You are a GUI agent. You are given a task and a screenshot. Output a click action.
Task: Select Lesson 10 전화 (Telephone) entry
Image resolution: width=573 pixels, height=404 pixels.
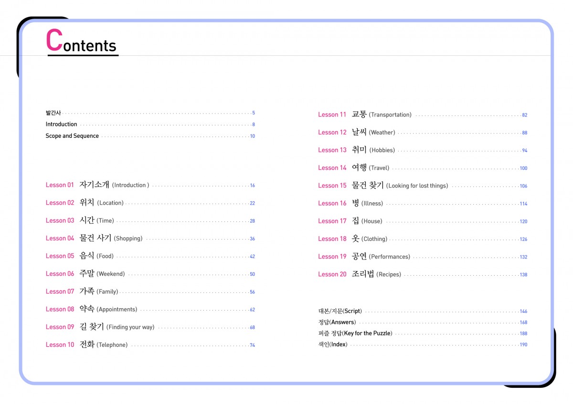click(86, 344)
